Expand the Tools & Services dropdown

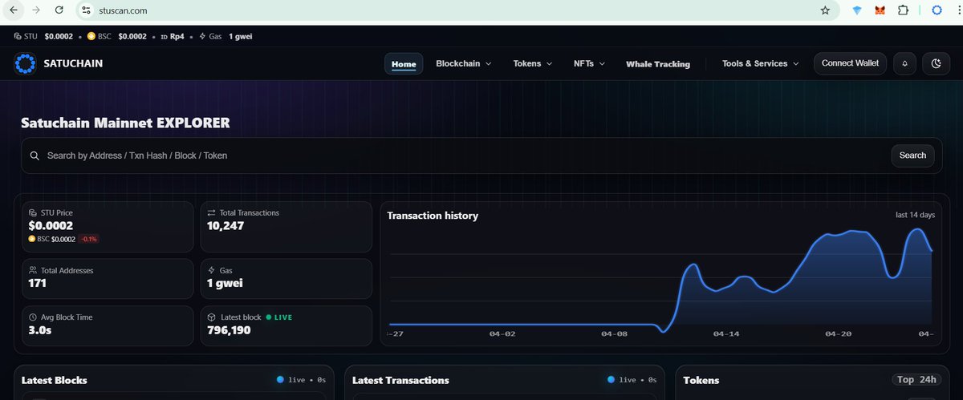pyautogui.click(x=760, y=63)
